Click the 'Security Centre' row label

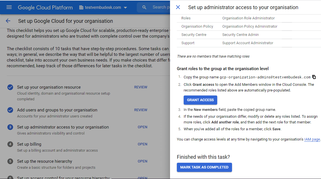click(194, 35)
